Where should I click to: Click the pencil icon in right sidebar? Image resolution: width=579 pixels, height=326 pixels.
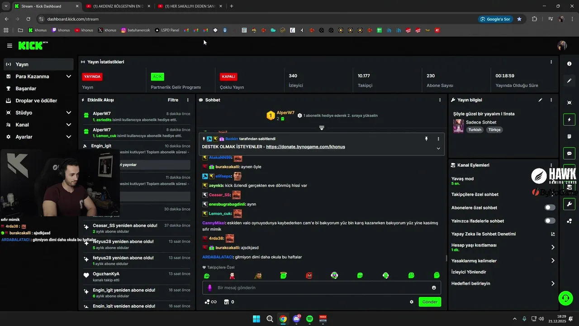[569, 81]
